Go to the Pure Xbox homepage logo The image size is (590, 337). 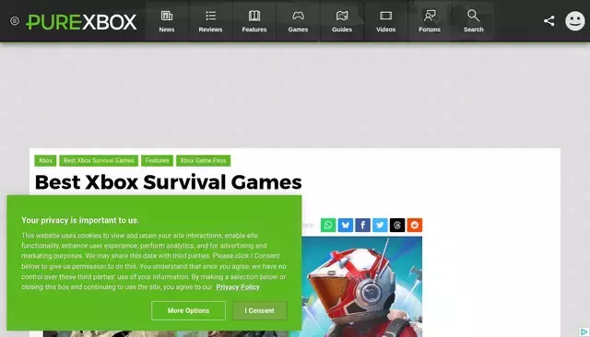pyautogui.click(x=81, y=22)
